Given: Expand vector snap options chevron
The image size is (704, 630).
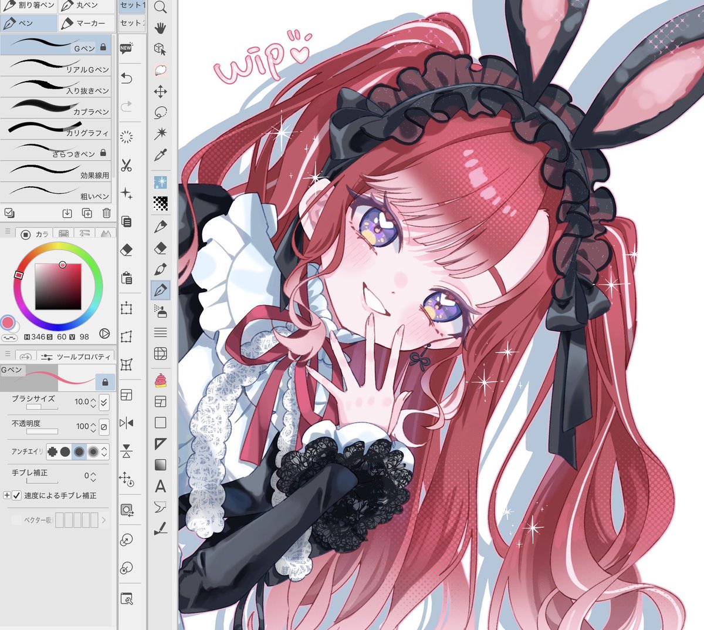Looking at the screenshot, I should (x=104, y=520).
